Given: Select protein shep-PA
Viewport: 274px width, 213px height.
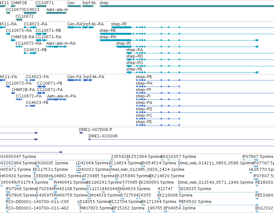Looking at the screenshot, I should [205, 106].
